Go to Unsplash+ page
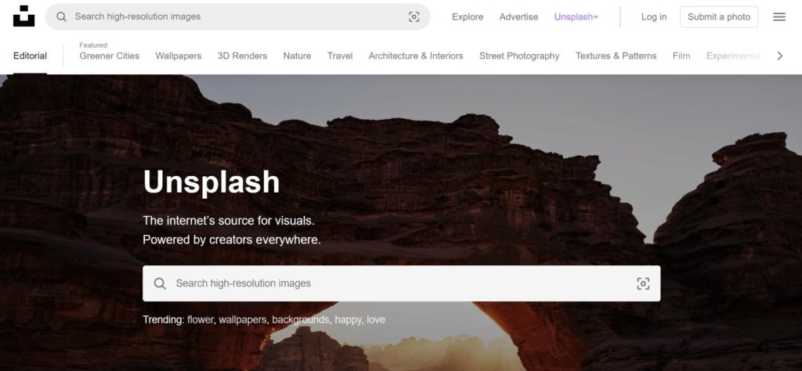The image size is (802, 371). point(576,17)
